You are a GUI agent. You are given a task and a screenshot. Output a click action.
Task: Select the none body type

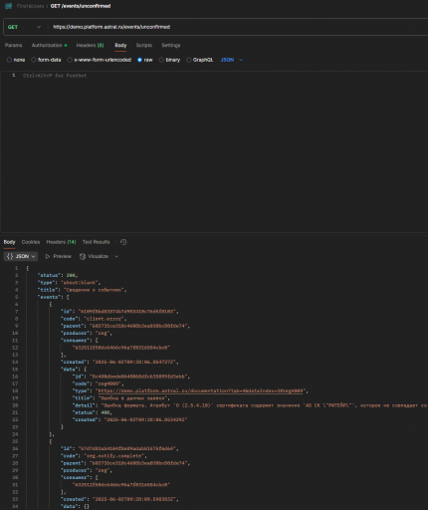pos(9,60)
